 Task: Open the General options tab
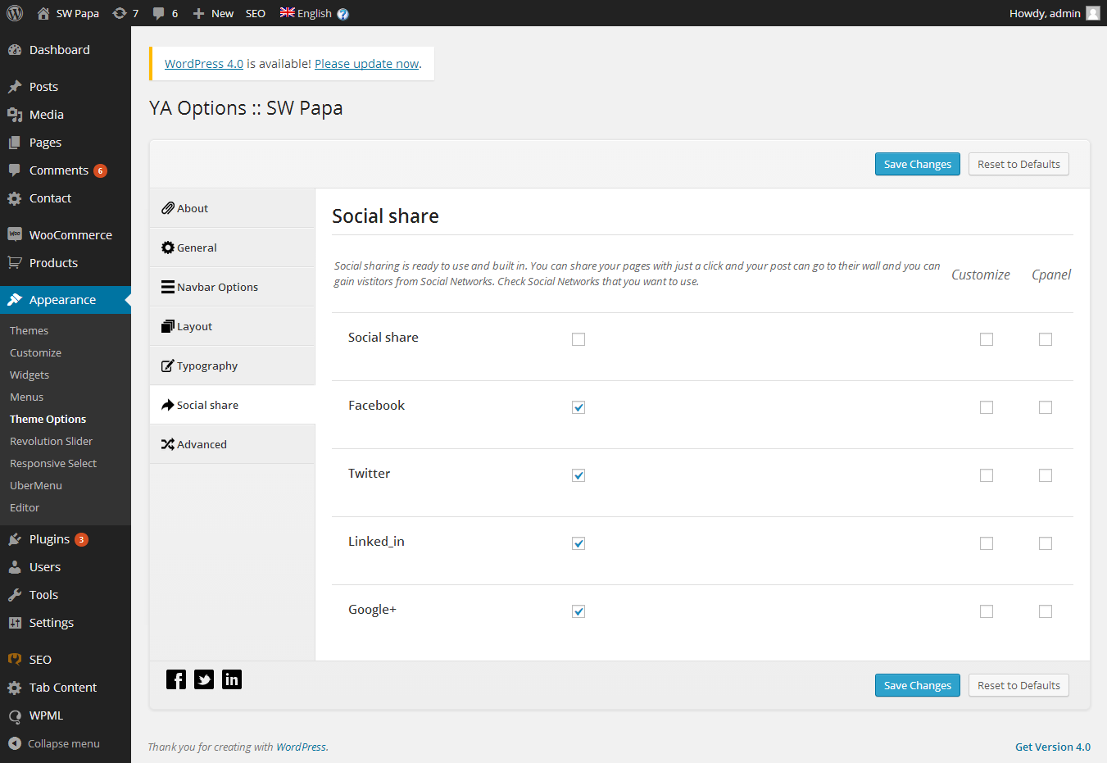tap(233, 248)
